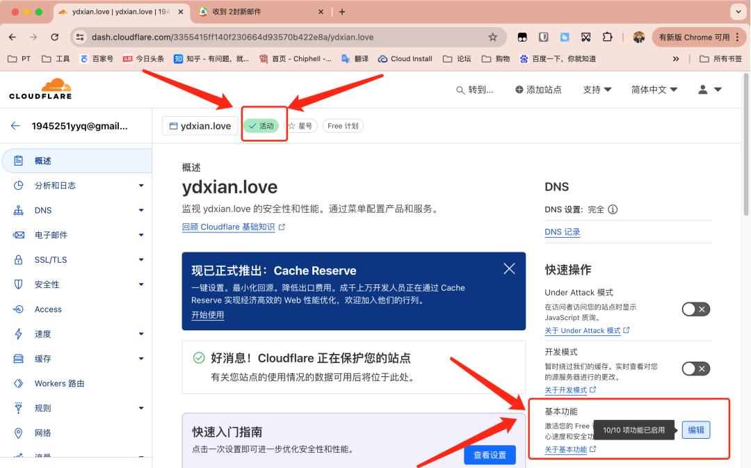Click the Security shield icon in sidebar
This screenshot has width=751, height=468.
tap(18, 284)
